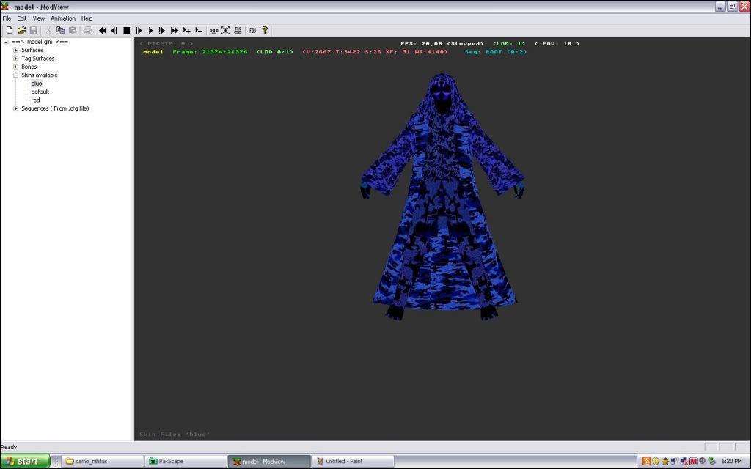The height and width of the screenshot is (469, 751).
Task: Click the question mark help icon
Action: [x=265, y=30]
